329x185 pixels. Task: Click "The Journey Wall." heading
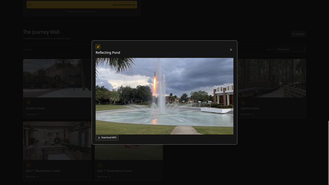tap(42, 32)
